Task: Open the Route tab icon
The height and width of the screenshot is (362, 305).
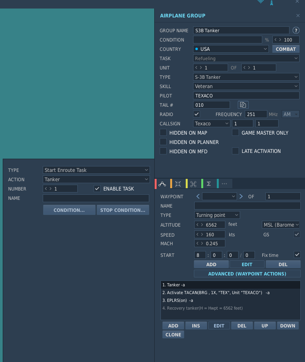Action: (x=162, y=184)
